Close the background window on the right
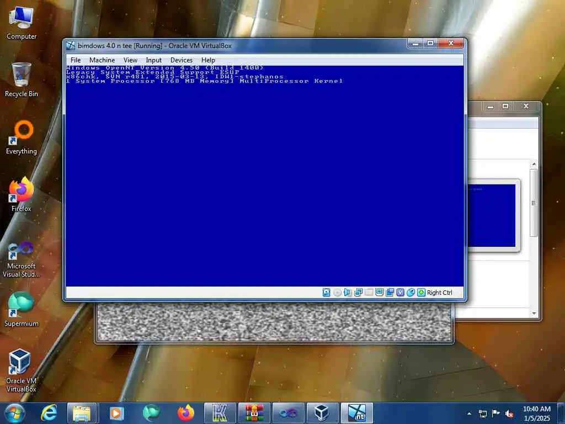The width and height of the screenshot is (565, 424). coord(526,107)
